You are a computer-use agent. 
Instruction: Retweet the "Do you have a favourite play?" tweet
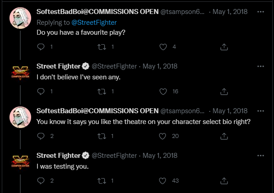(102, 46)
